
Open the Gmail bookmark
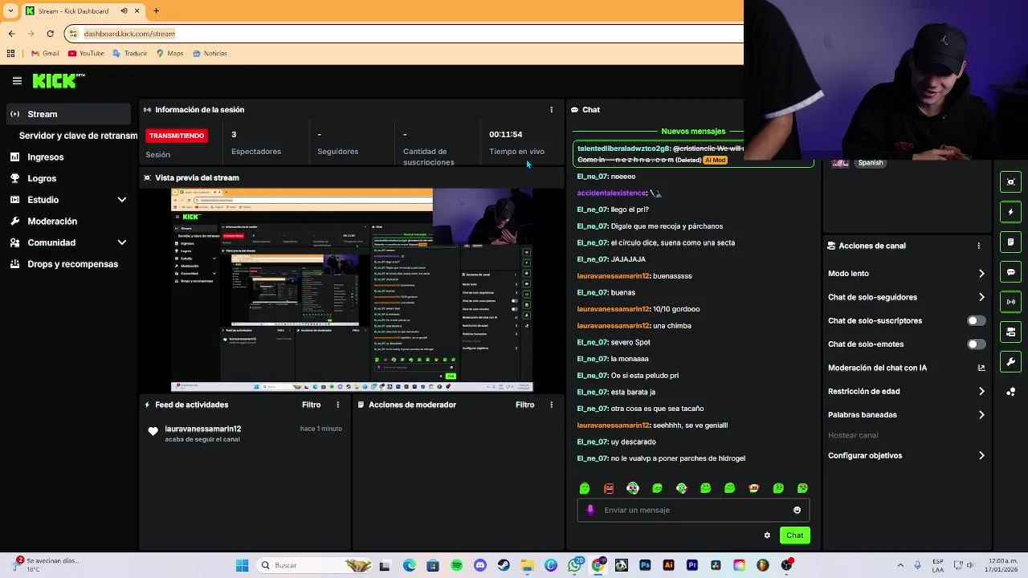pyautogui.click(x=45, y=54)
